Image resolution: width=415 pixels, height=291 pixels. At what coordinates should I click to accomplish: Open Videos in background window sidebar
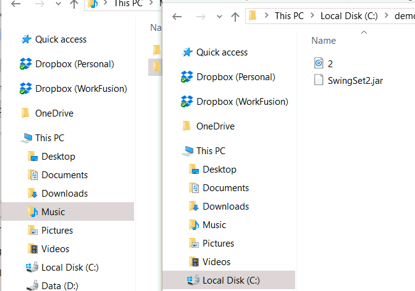(x=55, y=248)
